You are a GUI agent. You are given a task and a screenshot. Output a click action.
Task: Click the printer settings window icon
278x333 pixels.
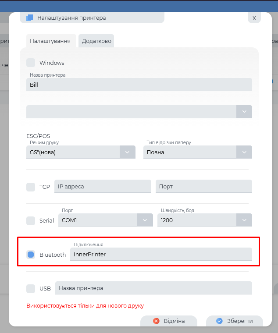click(29, 18)
